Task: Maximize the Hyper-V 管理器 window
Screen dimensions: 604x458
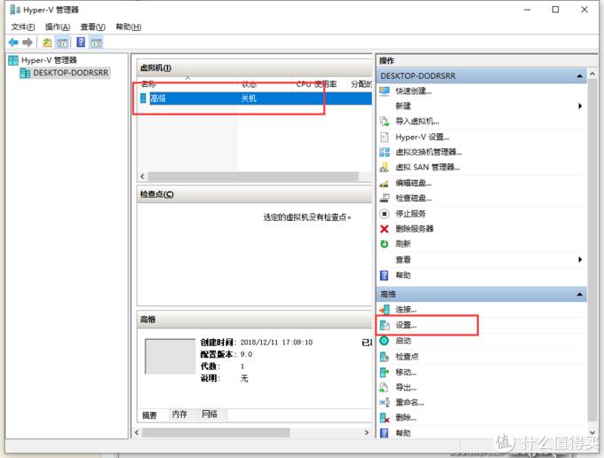Action: (555, 10)
